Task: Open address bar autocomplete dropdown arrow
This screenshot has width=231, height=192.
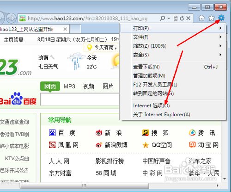Action: coord(169,19)
